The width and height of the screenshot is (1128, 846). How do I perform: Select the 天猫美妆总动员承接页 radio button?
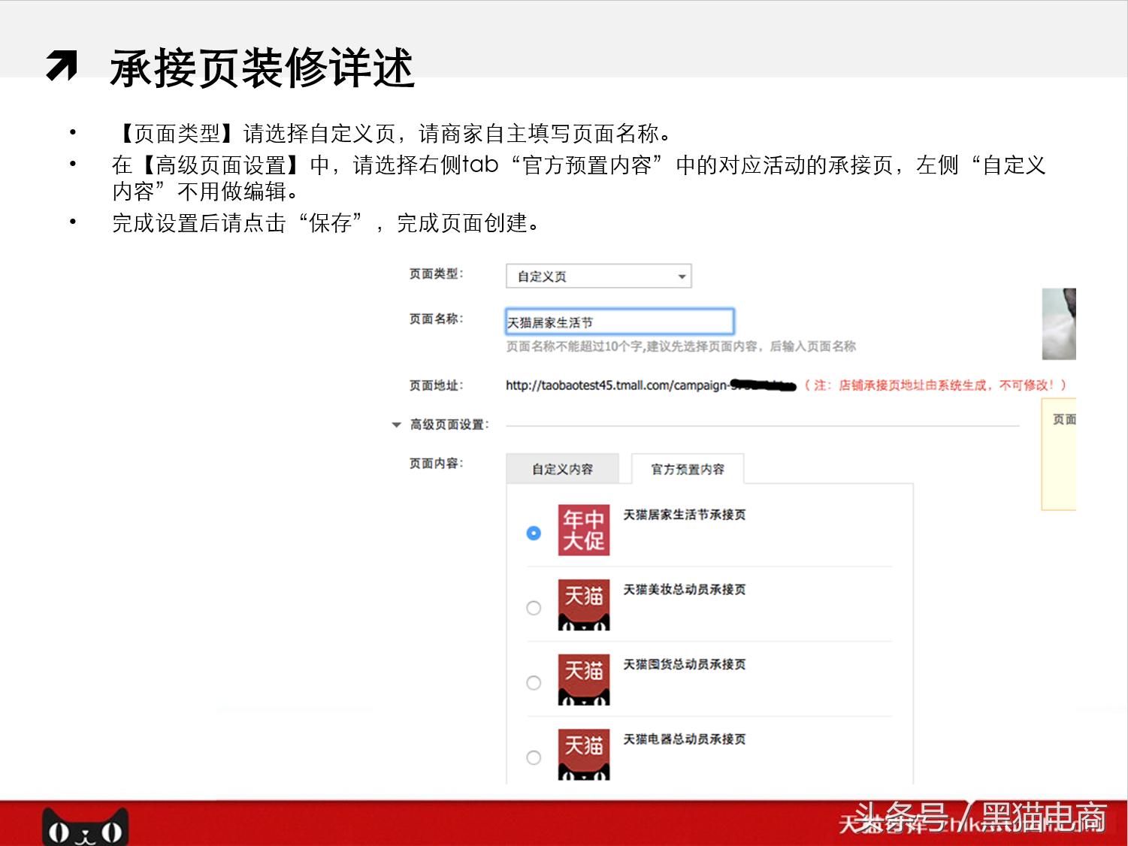[x=534, y=608]
